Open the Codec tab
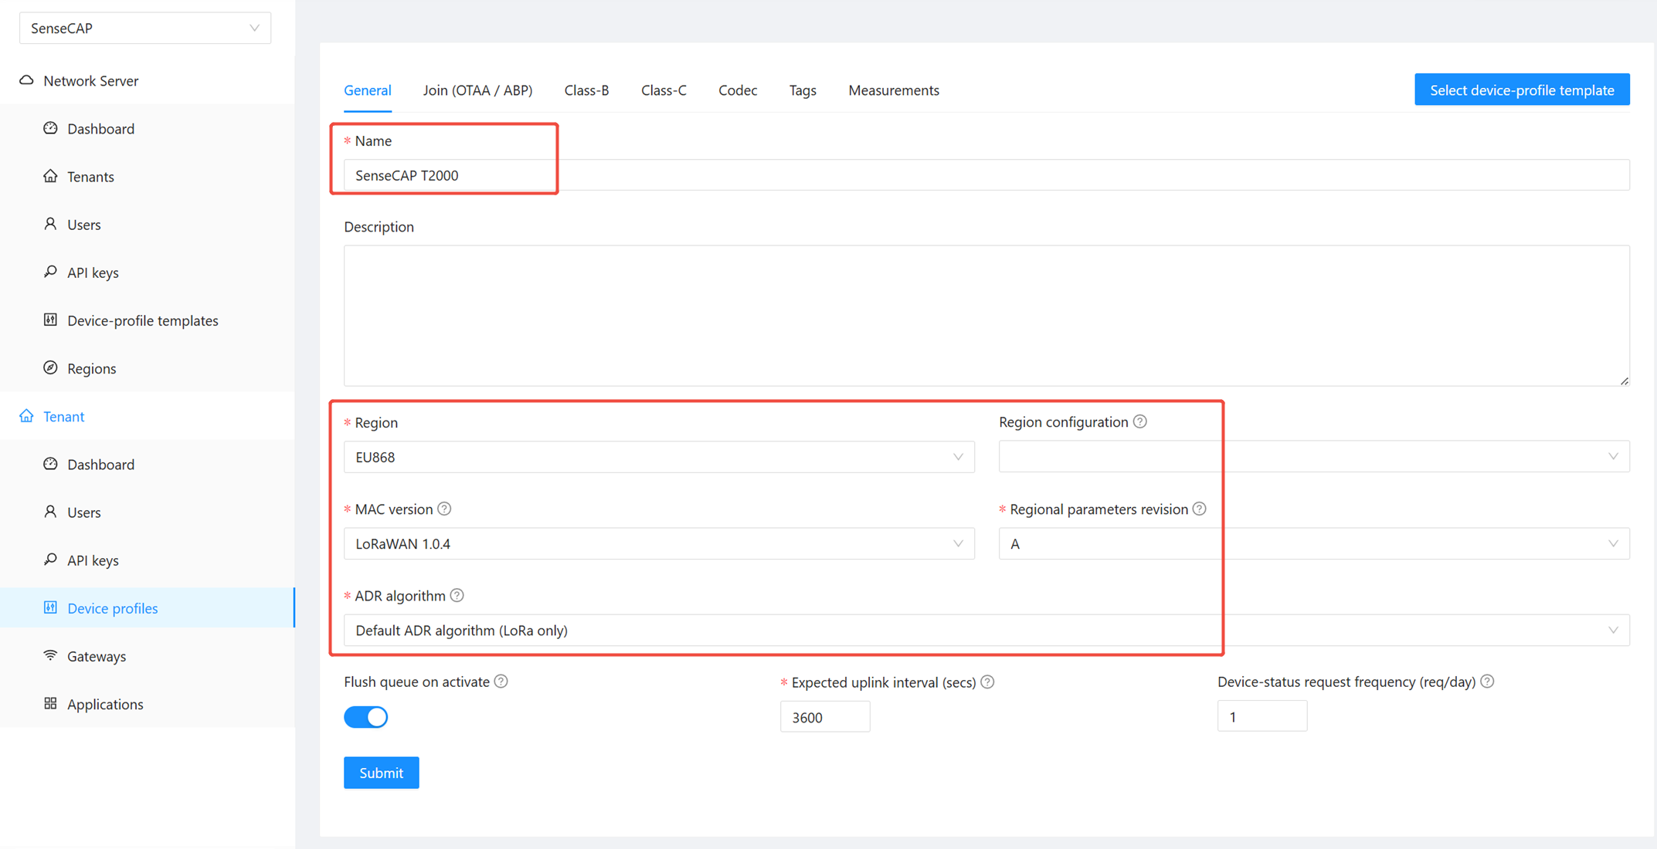Screen dimensions: 1657x849 pos(737,90)
